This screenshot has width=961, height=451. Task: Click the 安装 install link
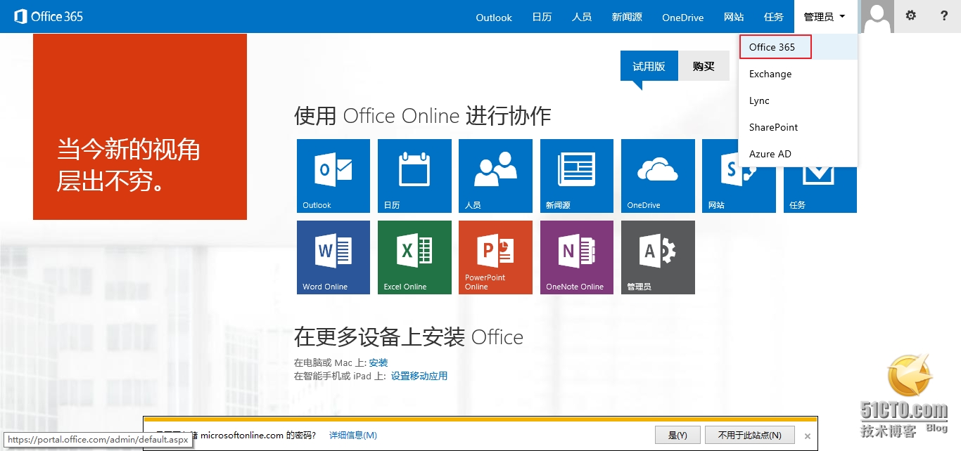pyautogui.click(x=378, y=362)
